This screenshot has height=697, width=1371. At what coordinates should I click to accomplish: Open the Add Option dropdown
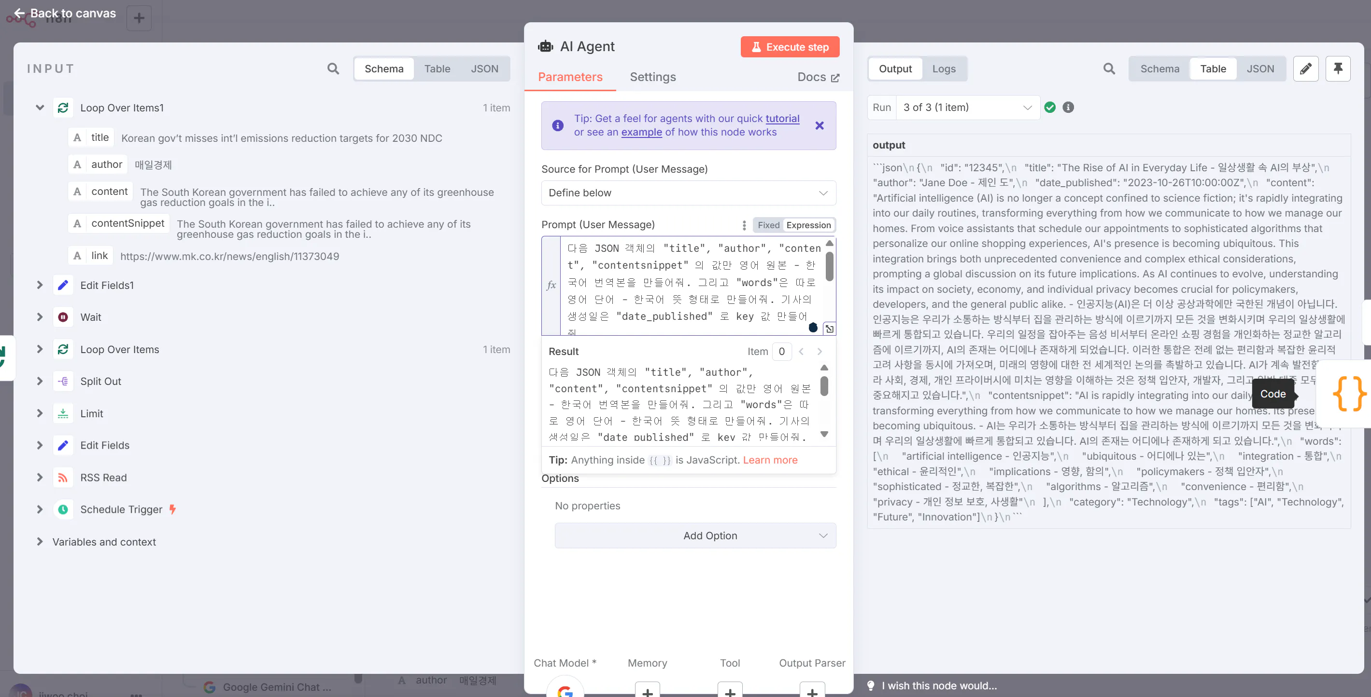[x=695, y=536]
